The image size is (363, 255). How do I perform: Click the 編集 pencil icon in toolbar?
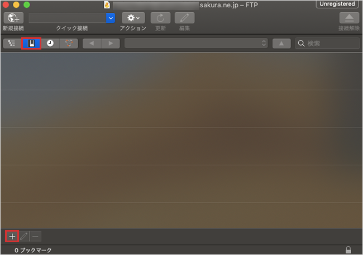pos(184,18)
